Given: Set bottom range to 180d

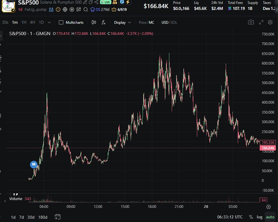Looking at the screenshot, I should [x=43, y=217].
